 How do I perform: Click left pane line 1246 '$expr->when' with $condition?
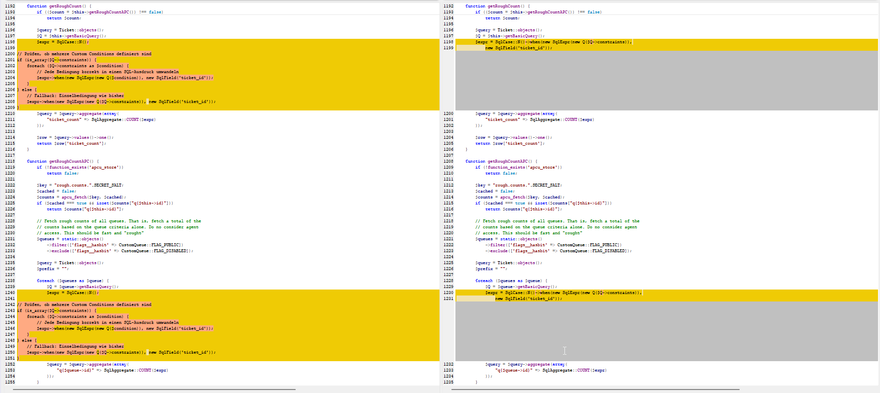125,328
